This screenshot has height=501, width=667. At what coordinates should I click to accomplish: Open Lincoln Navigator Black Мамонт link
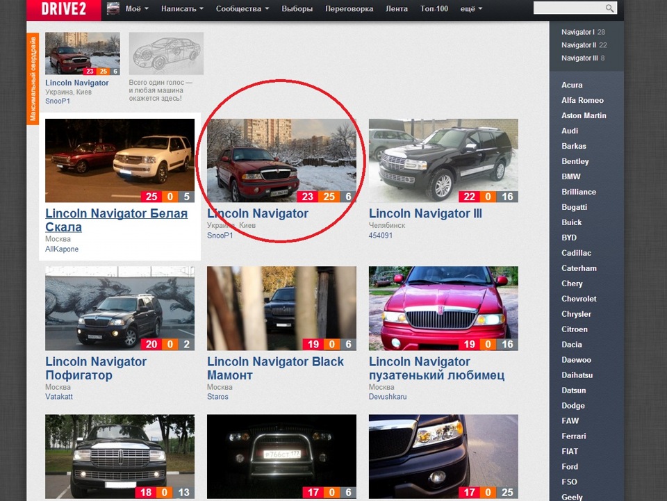(x=275, y=368)
